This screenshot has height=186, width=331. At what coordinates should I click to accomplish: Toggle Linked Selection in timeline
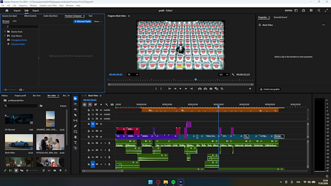tap(95, 105)
